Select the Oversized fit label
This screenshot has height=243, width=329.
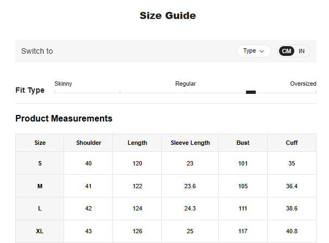(302, 84)
